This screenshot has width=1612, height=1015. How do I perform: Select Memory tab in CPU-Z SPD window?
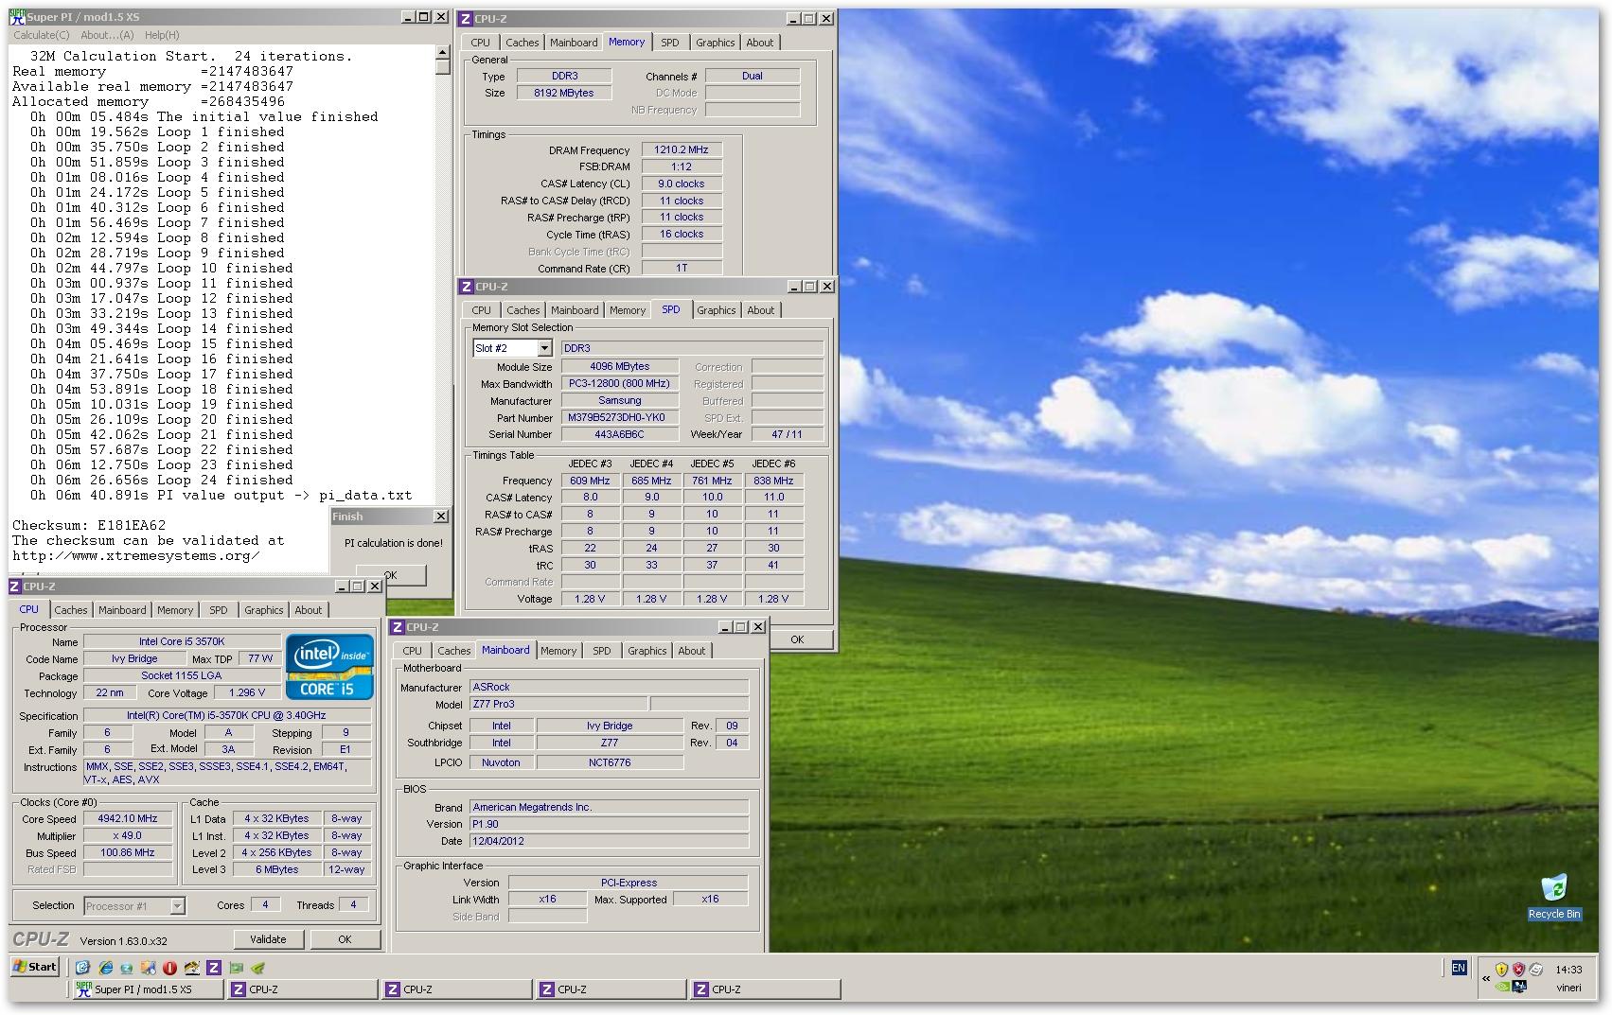tap(628, 310)
